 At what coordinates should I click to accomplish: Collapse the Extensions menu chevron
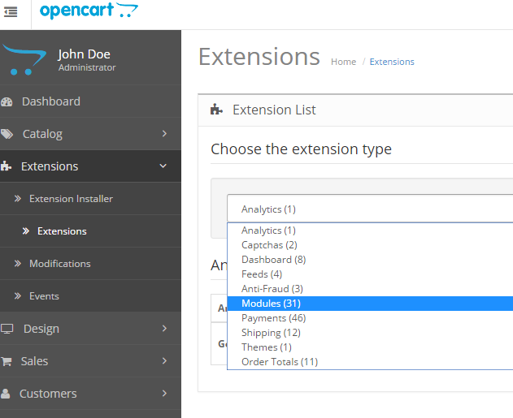pyautogui.click(x=164, y=166)
